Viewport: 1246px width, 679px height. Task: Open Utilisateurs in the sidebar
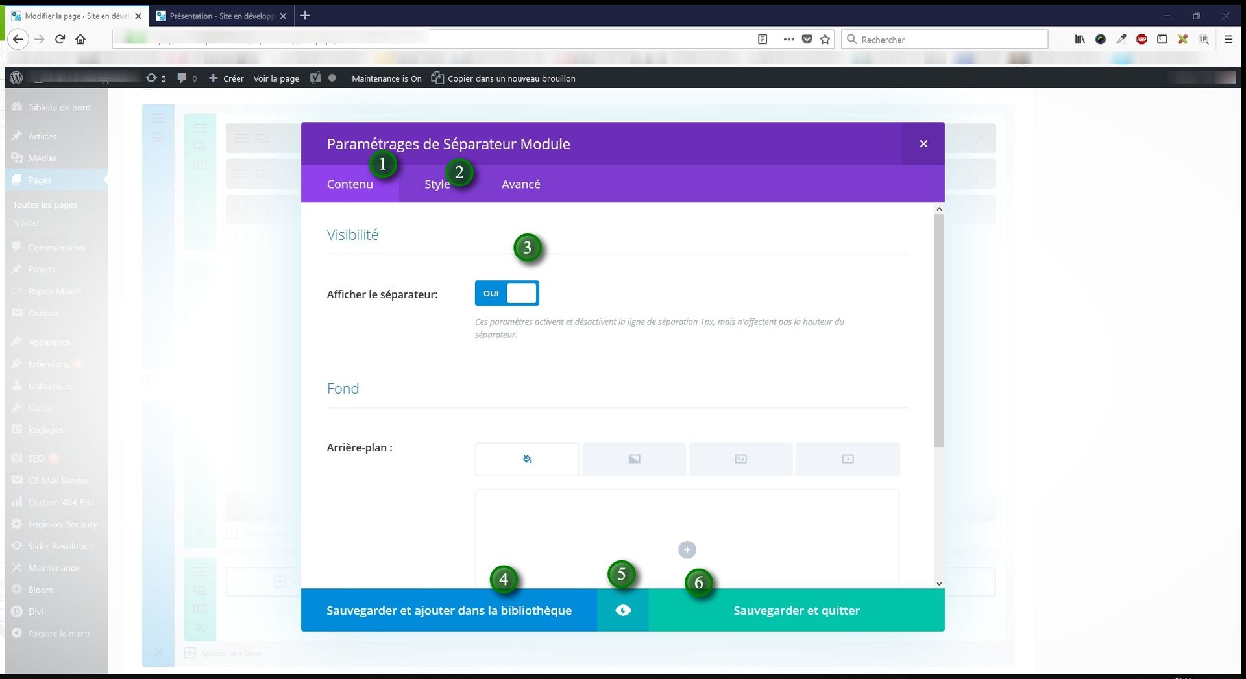point(56,386)
